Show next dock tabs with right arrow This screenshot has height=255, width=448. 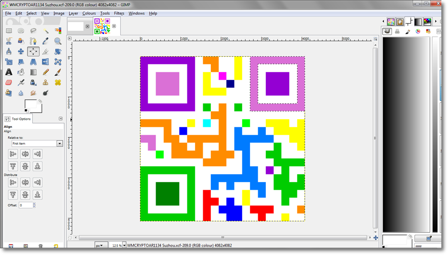coord(436,21)
